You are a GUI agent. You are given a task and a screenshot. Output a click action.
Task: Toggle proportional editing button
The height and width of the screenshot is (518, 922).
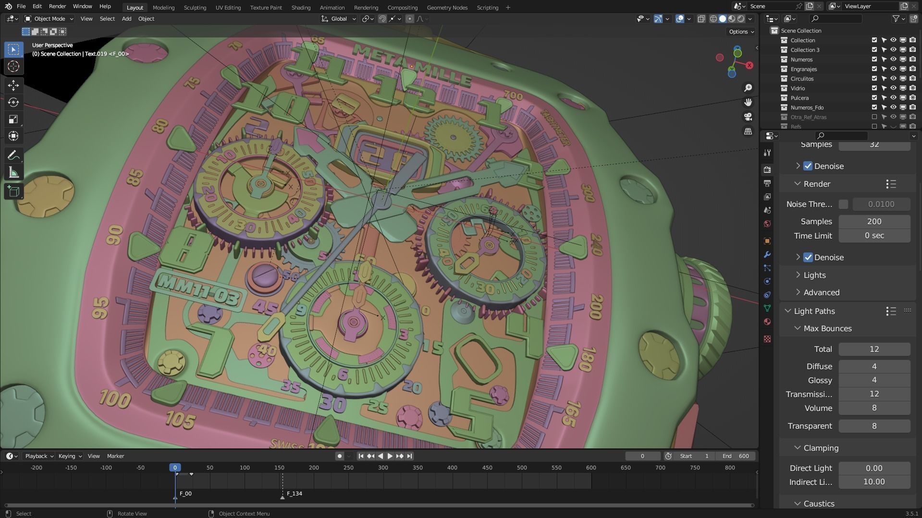coord(410,19)
